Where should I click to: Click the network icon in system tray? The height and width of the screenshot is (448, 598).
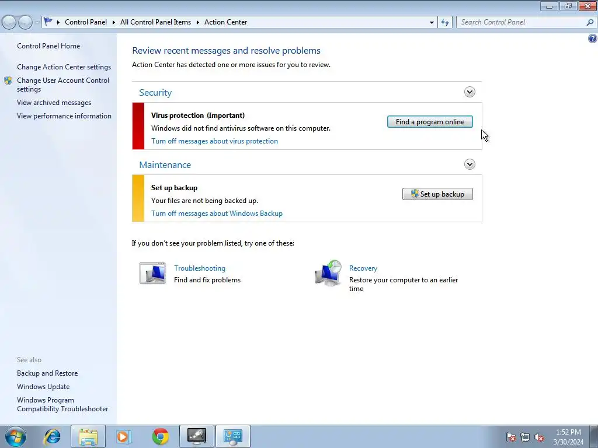(x=525, y=437)
